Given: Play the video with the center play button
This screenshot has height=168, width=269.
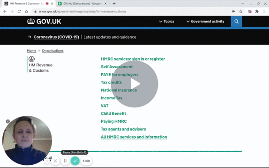Looking at the screenshot, I should 134,84.
